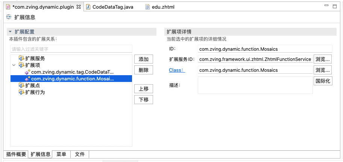This screenshot has height=162, width=343.
Task: Collapse the 扩展配置 section
Action: tap(10, 32)
